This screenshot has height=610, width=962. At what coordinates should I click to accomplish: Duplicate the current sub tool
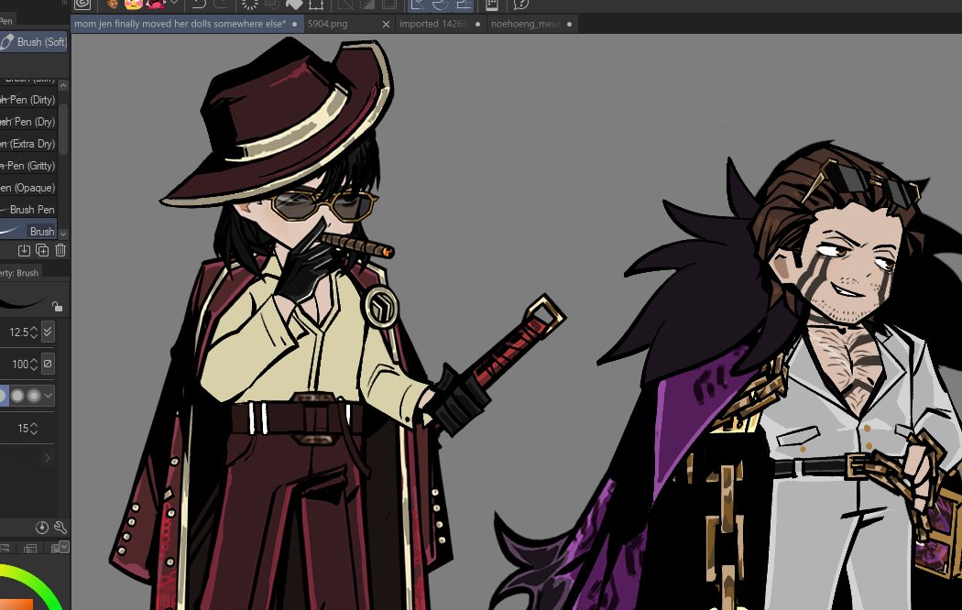[x=42, y=250]
